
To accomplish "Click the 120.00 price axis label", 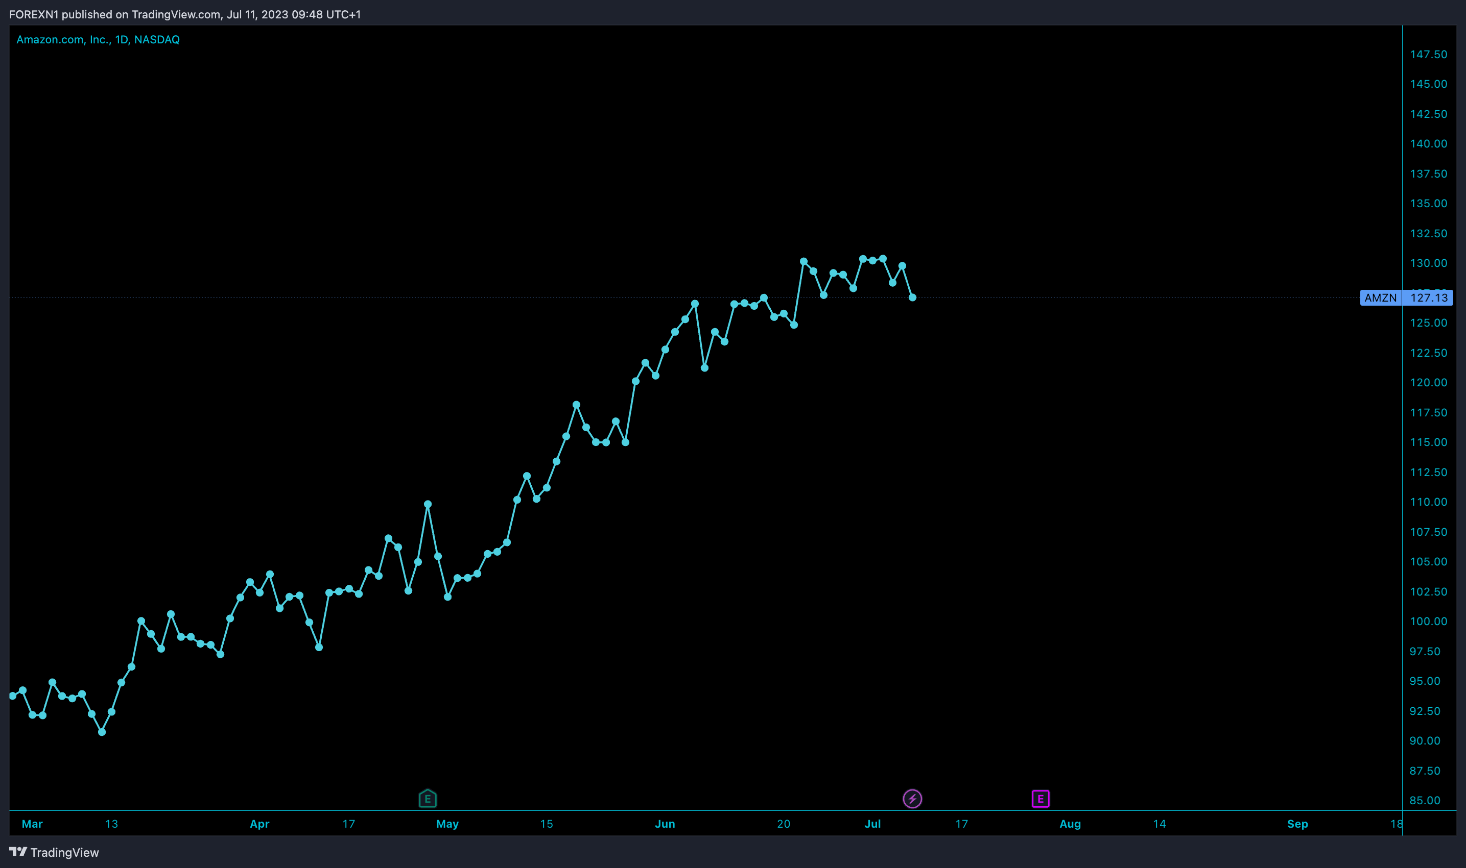I will pos(1428,383).
